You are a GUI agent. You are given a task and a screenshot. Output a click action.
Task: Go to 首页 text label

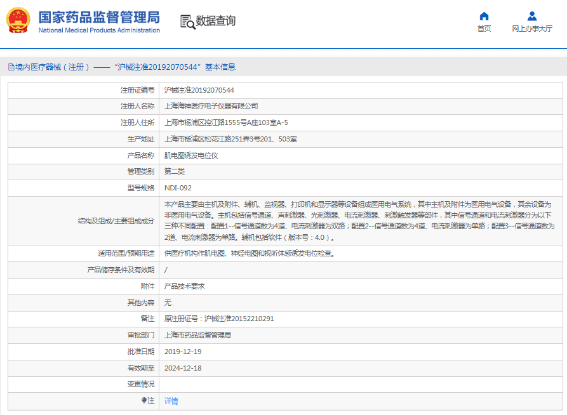pos(484,29)
